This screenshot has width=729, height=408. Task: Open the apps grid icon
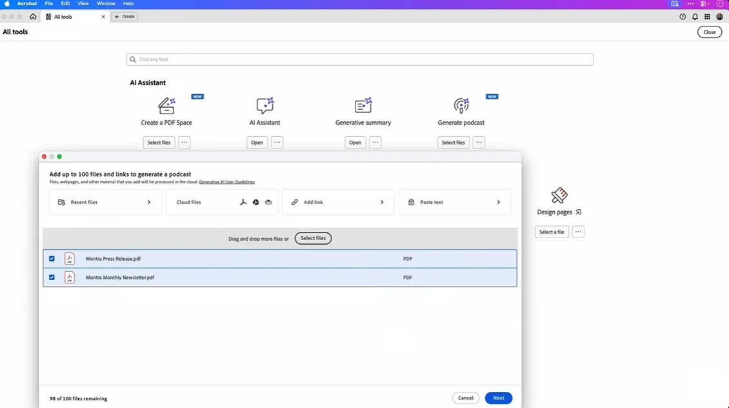(x=707, y=17)
